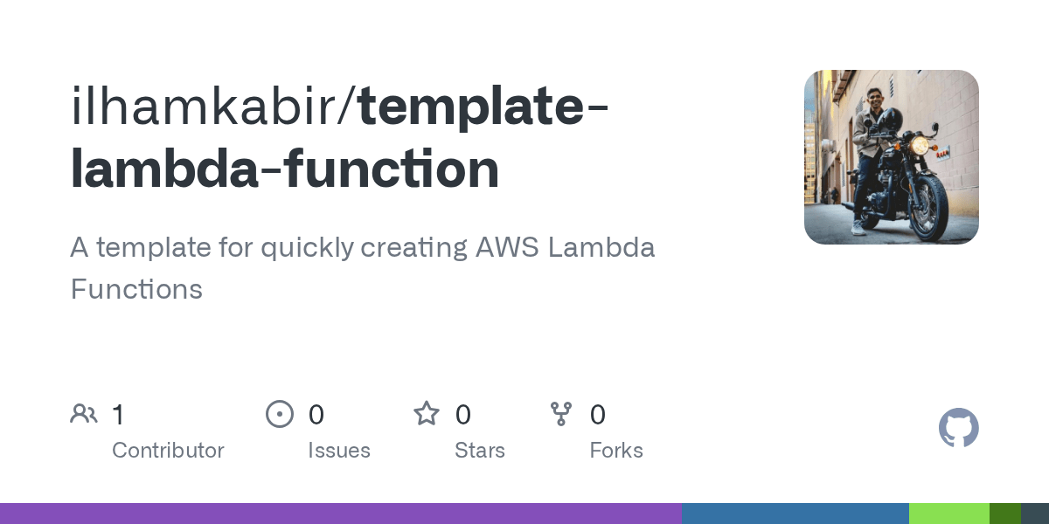The image size is (1049, 524).
Task: Click the 0 count above Stars
Action: 463,415
